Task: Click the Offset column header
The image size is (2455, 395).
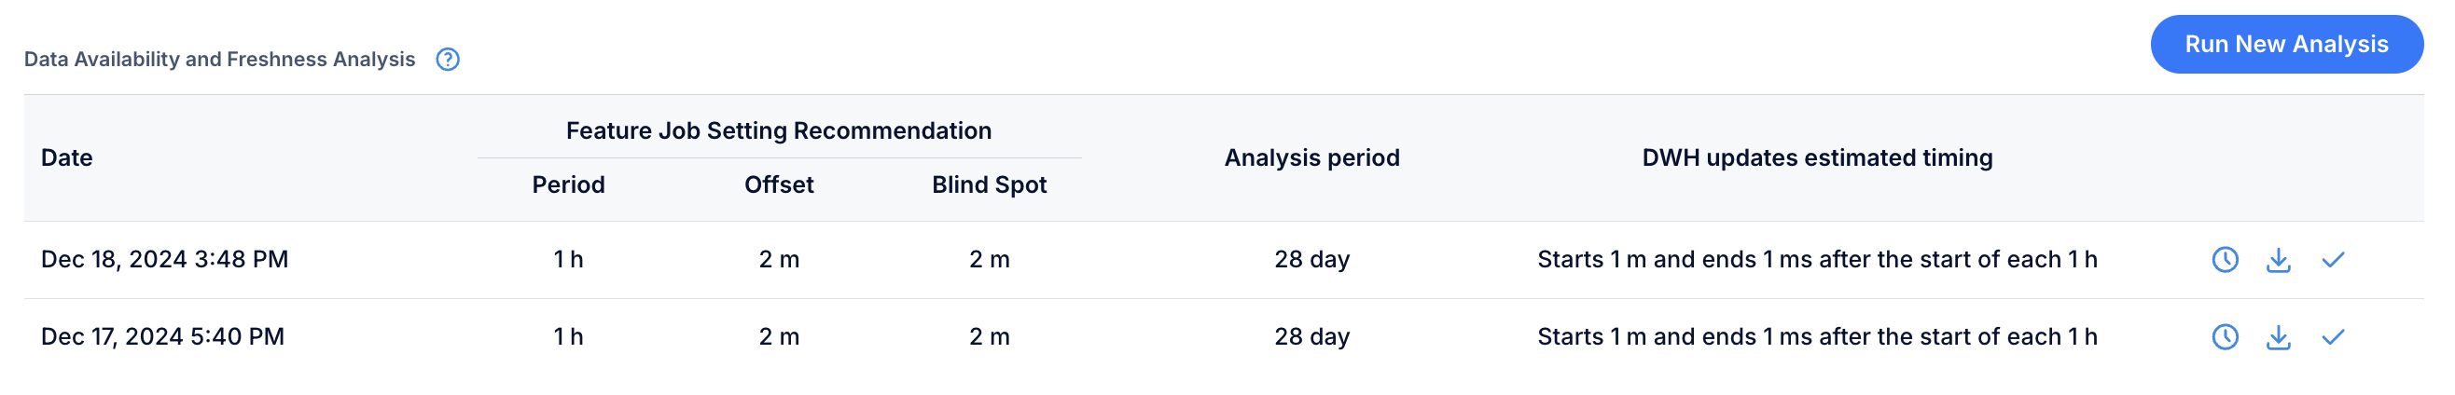Action: (x=779, y=184)
